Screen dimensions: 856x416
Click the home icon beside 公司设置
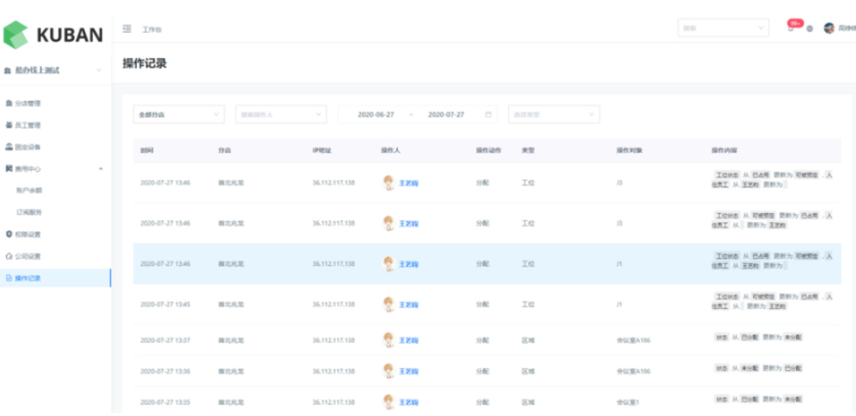tap(9, 256)
